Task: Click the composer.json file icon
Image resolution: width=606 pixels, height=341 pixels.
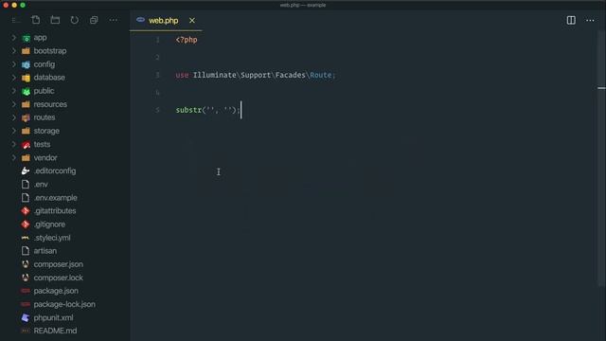Action: click(x=26, y=264)
